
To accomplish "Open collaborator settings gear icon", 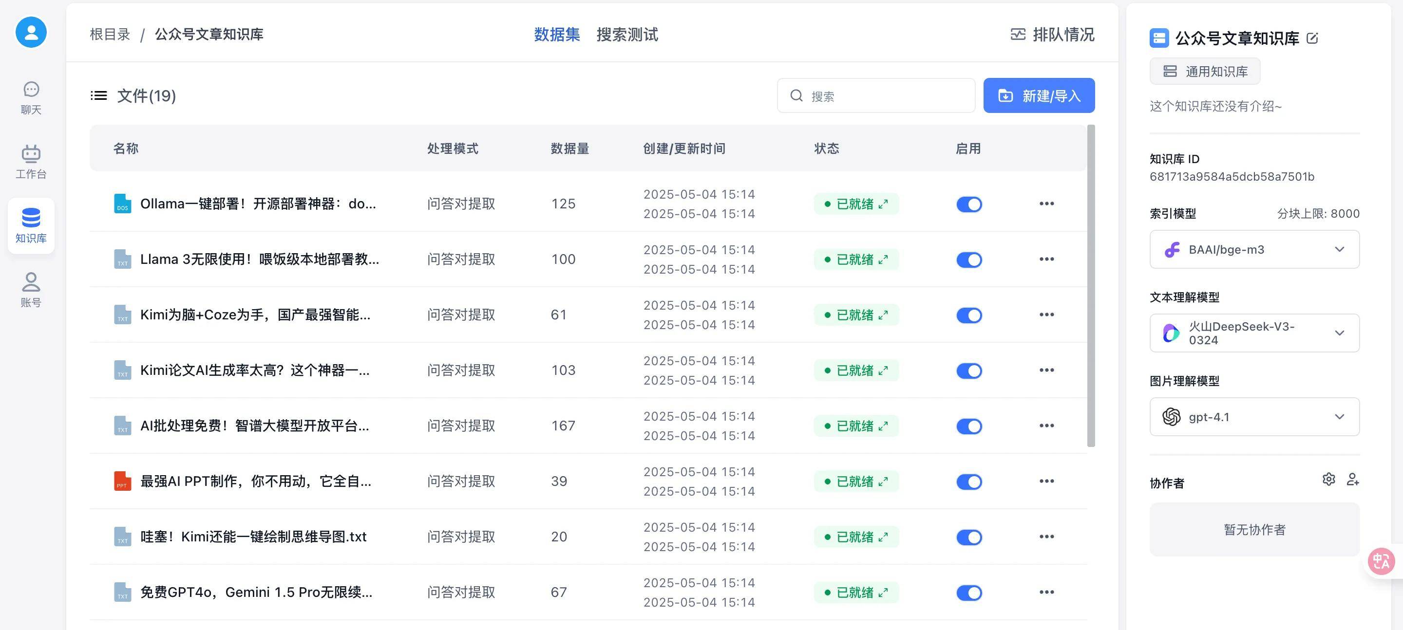I will [1329, 479].
